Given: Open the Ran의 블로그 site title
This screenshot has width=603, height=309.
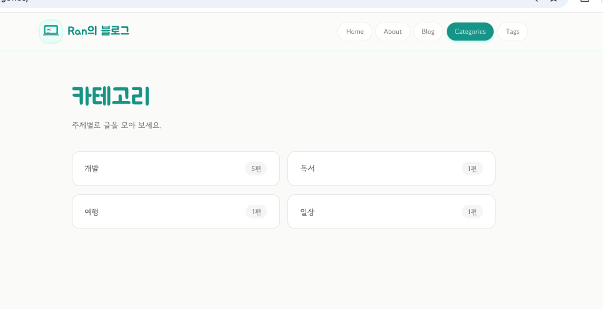Looking at the screenshot, I should click(x=99, y=31).
